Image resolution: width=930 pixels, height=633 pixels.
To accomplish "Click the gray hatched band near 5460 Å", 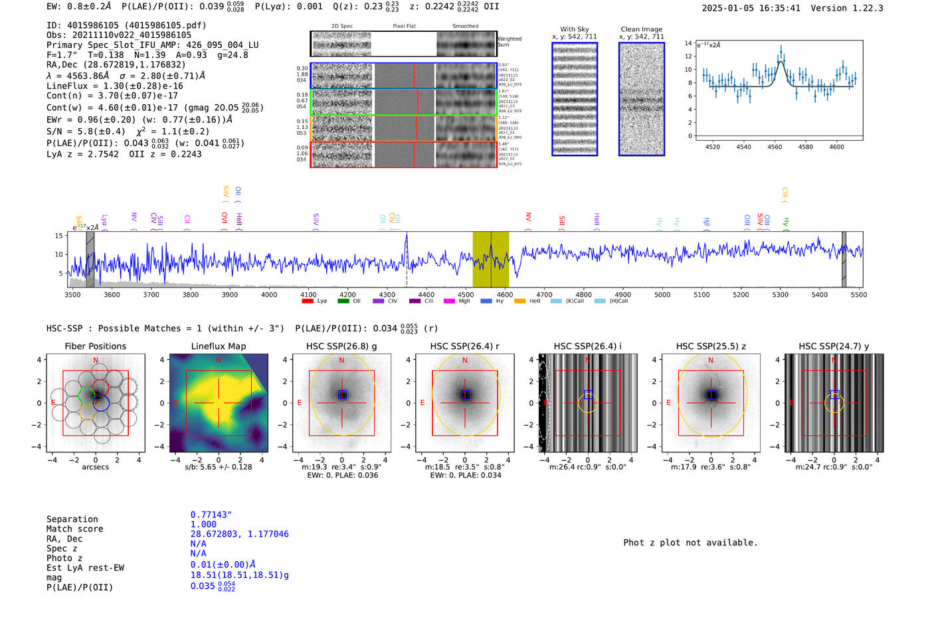I will pos(844,259).
